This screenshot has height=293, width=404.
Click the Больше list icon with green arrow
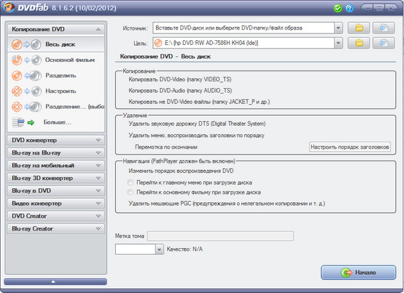point(23,122)
